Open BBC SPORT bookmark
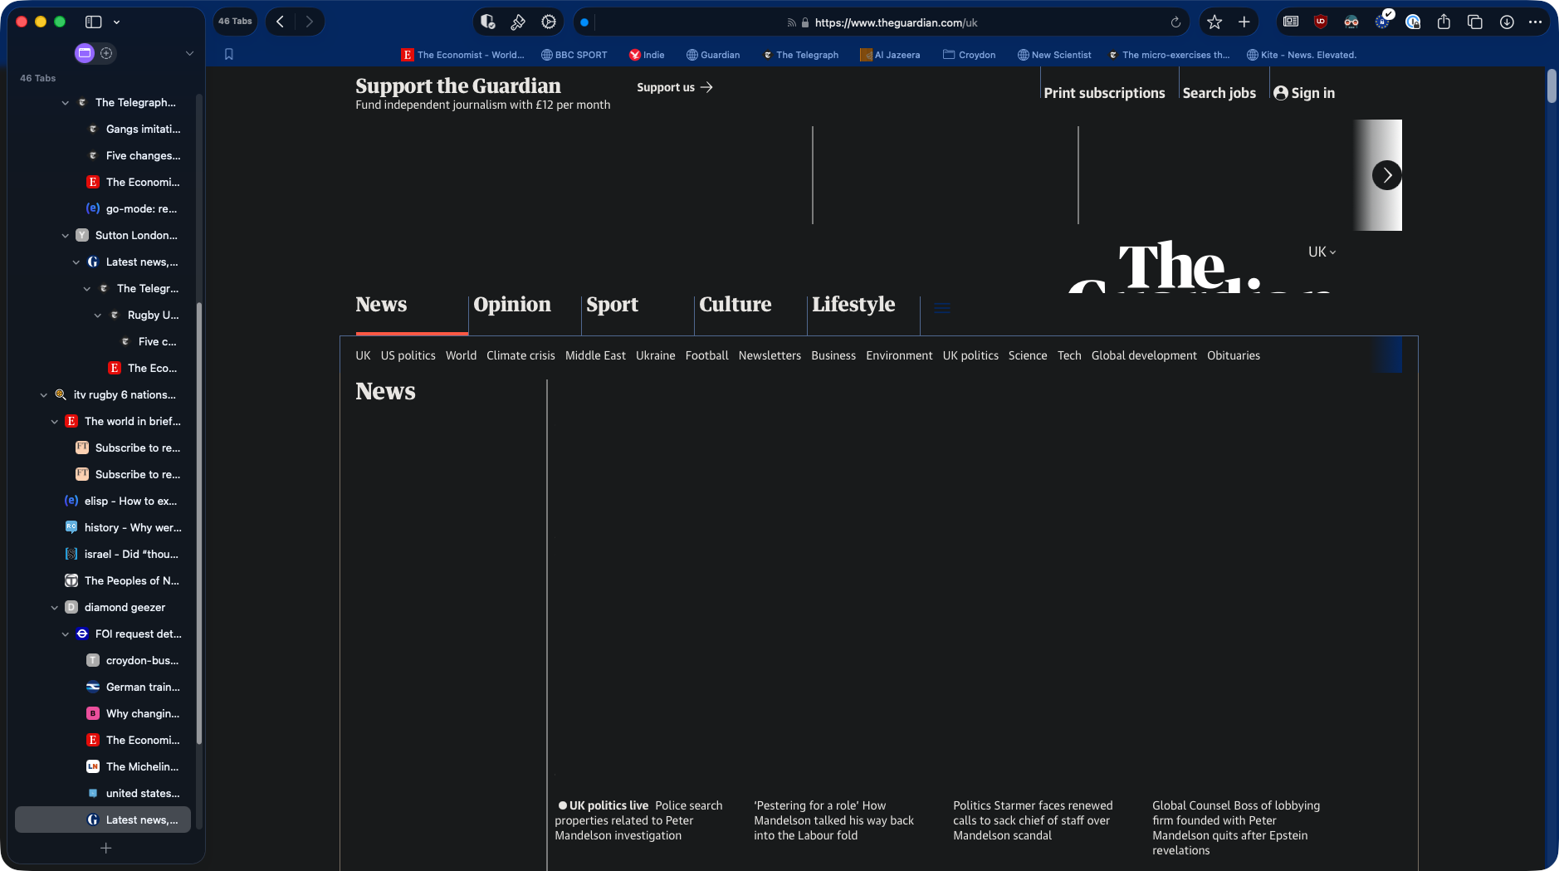The height and width of the screenshot is (871, 1559). 574,55
